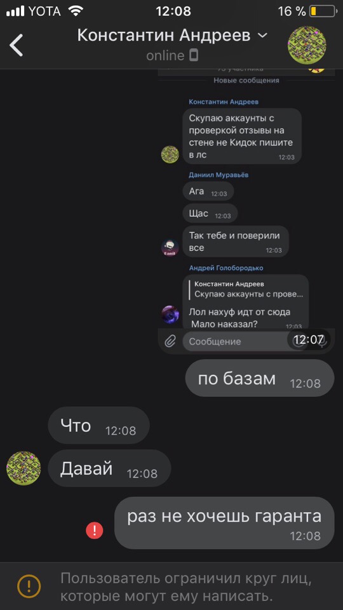
Task: Select the Давай message bubble
Action: point(109,468)
